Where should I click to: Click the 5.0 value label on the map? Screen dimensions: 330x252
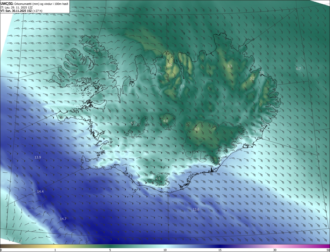96,51
